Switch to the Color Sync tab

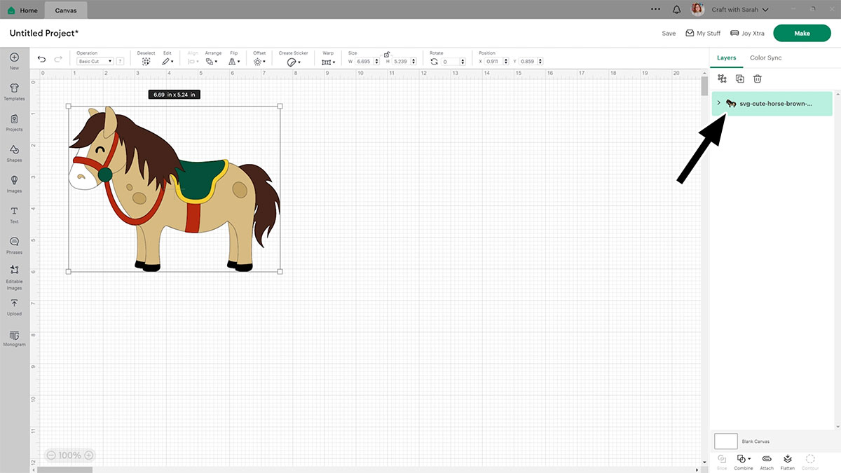[765, 57]
